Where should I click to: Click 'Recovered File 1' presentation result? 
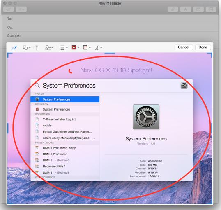(65, 166)
